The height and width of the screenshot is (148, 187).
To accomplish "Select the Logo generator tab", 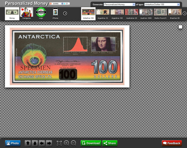I will click(x=41, y=13).
